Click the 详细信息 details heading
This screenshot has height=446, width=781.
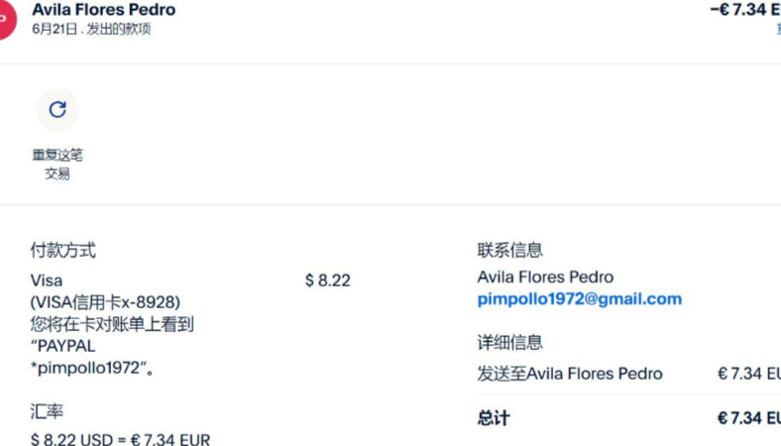pos(509,342)
